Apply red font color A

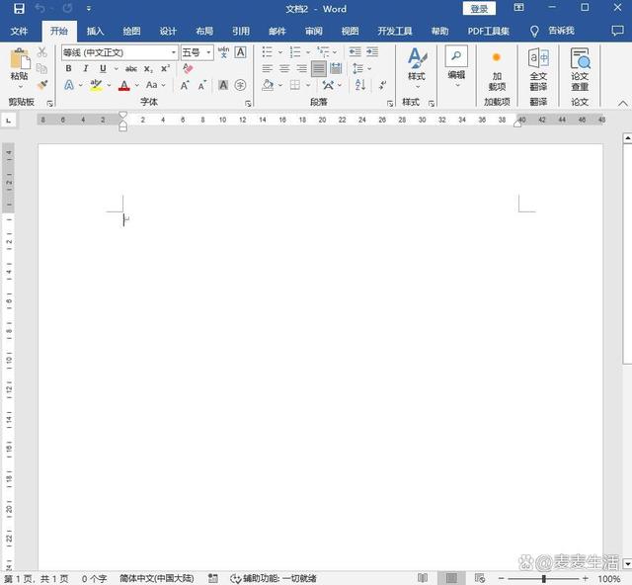tap(124, 85)
